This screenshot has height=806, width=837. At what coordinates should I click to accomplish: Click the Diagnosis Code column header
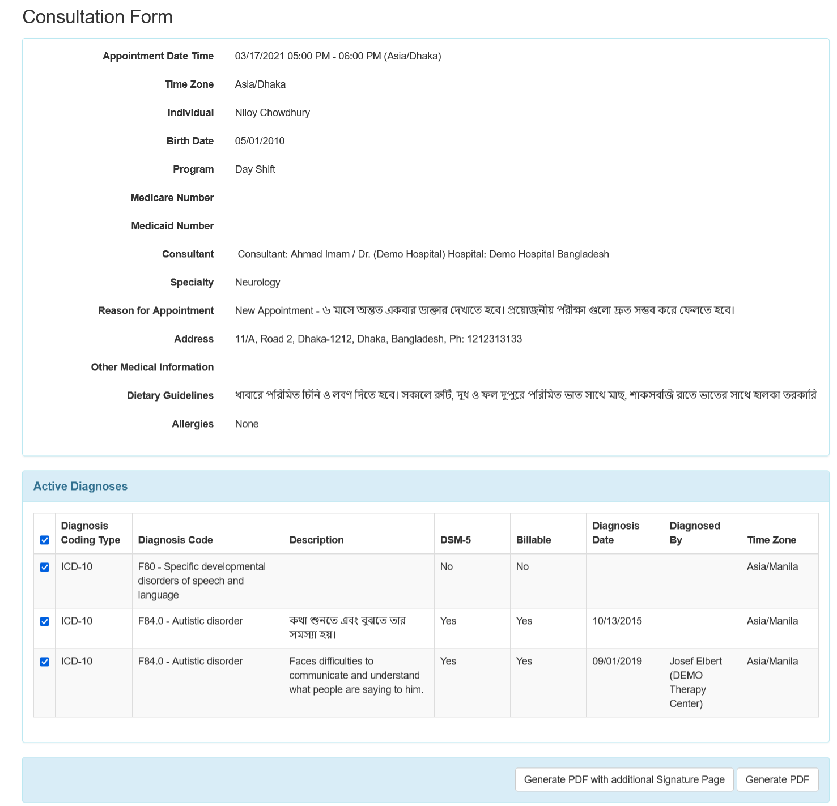pos(176,540)
